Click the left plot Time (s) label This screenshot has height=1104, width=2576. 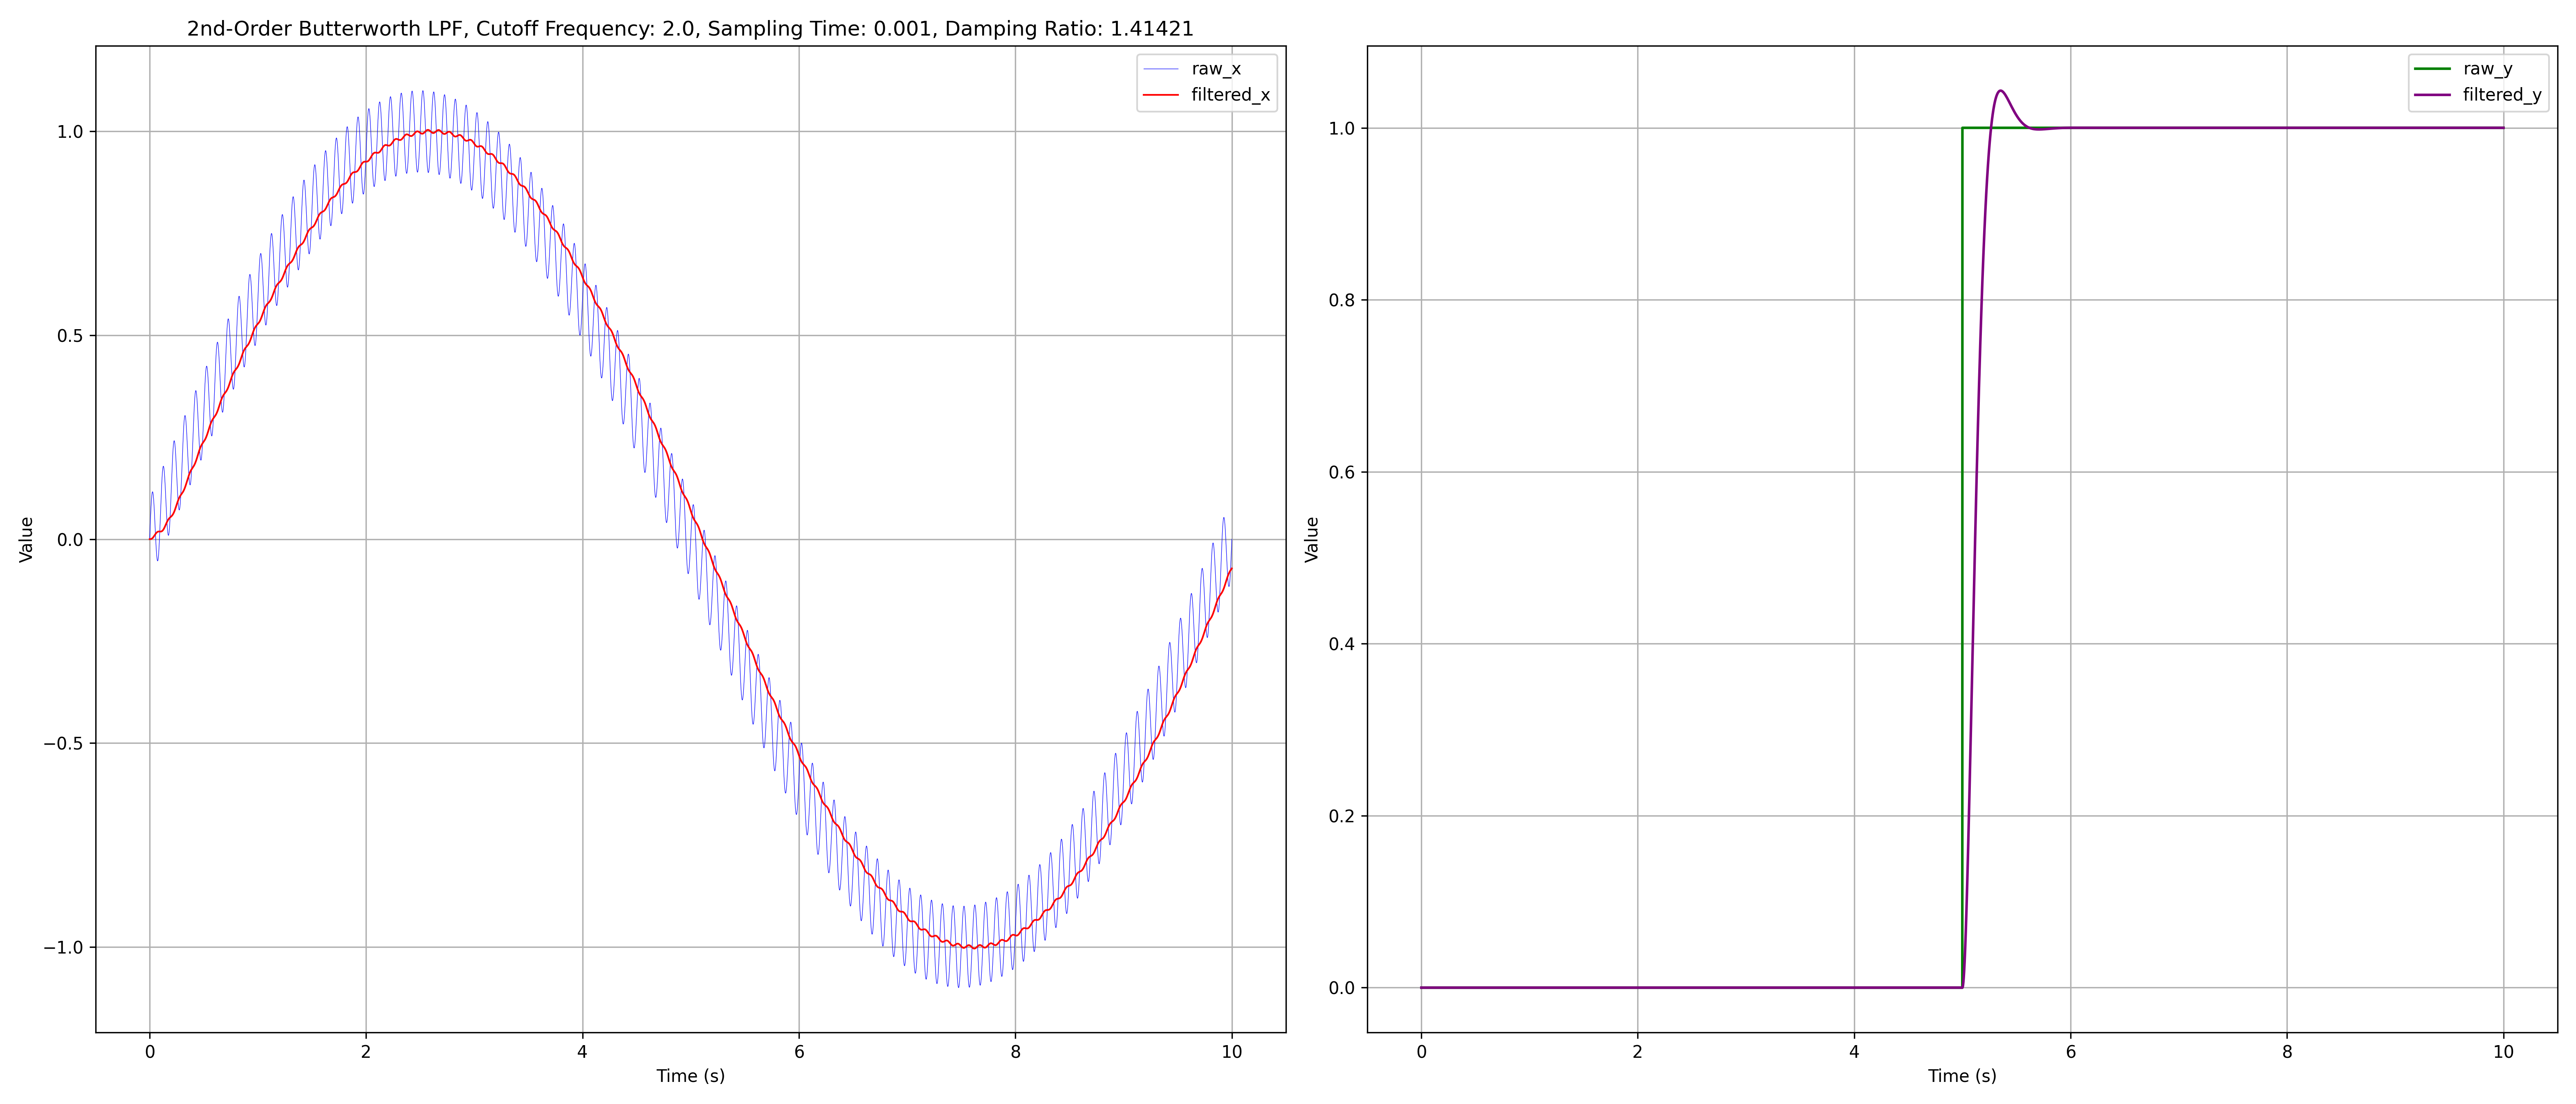690,1076
